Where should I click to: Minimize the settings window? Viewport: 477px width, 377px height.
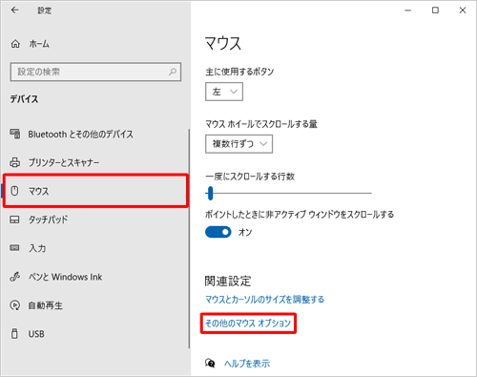408,10
